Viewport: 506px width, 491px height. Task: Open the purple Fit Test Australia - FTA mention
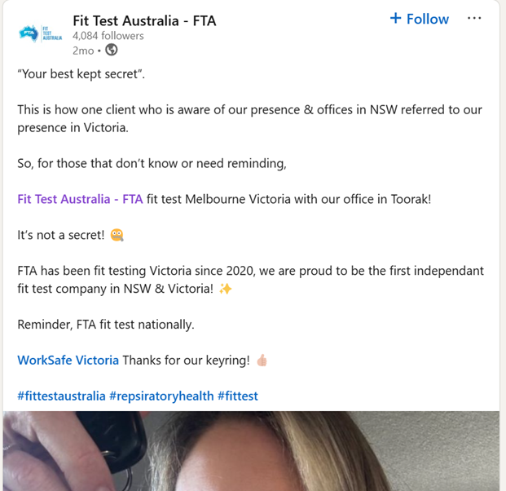click(80, 199)
